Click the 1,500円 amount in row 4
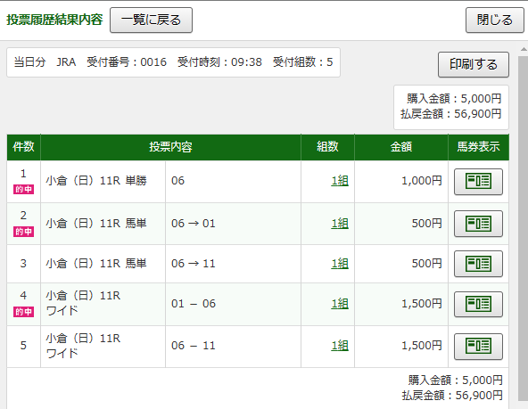This screenshot has width=528, height=409. 422,304
